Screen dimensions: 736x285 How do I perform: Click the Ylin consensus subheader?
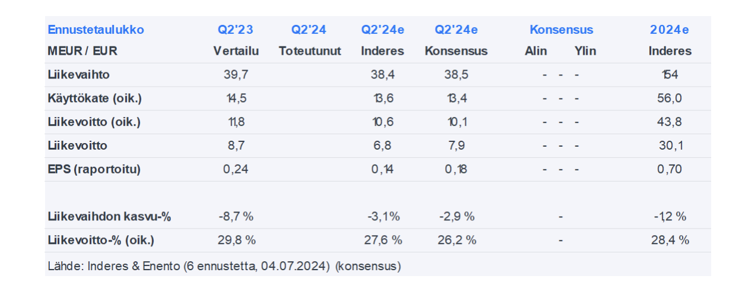585,51
